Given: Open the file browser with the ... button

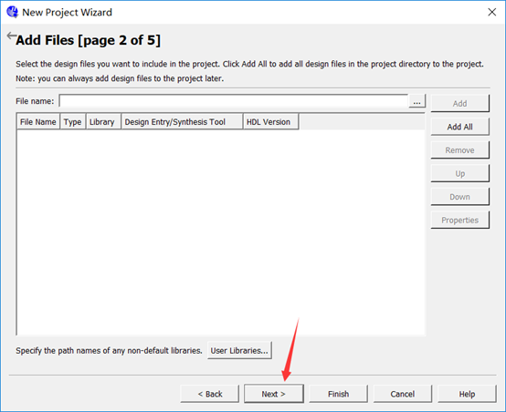Looking at the screenshot, I should tap(416, 101).
